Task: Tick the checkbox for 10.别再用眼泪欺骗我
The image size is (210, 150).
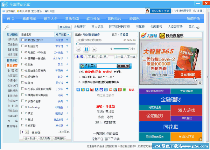Action: coord(22,95)
